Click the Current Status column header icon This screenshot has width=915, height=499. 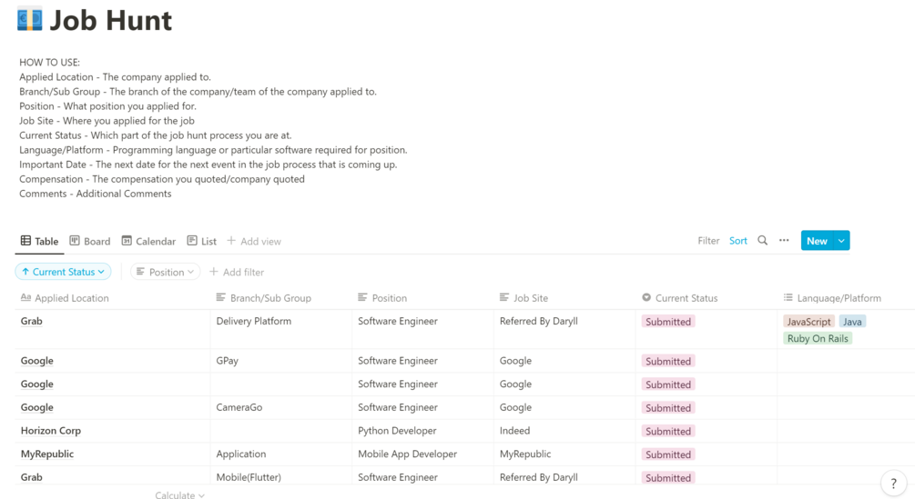pos(646,297)
